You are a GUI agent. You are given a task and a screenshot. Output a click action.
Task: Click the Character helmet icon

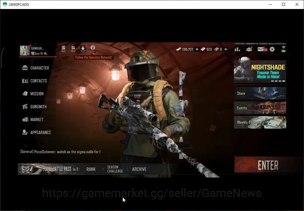click(x=25, y=68)
